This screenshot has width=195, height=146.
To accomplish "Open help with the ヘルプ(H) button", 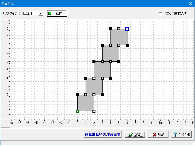I will [x=181, y=135].
